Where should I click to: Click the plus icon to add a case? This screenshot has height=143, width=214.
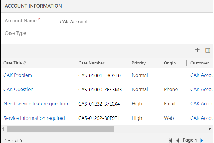point(197,50)
